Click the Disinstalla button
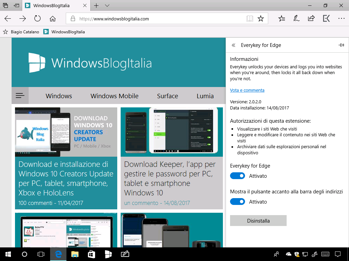 tap(258, 221)
